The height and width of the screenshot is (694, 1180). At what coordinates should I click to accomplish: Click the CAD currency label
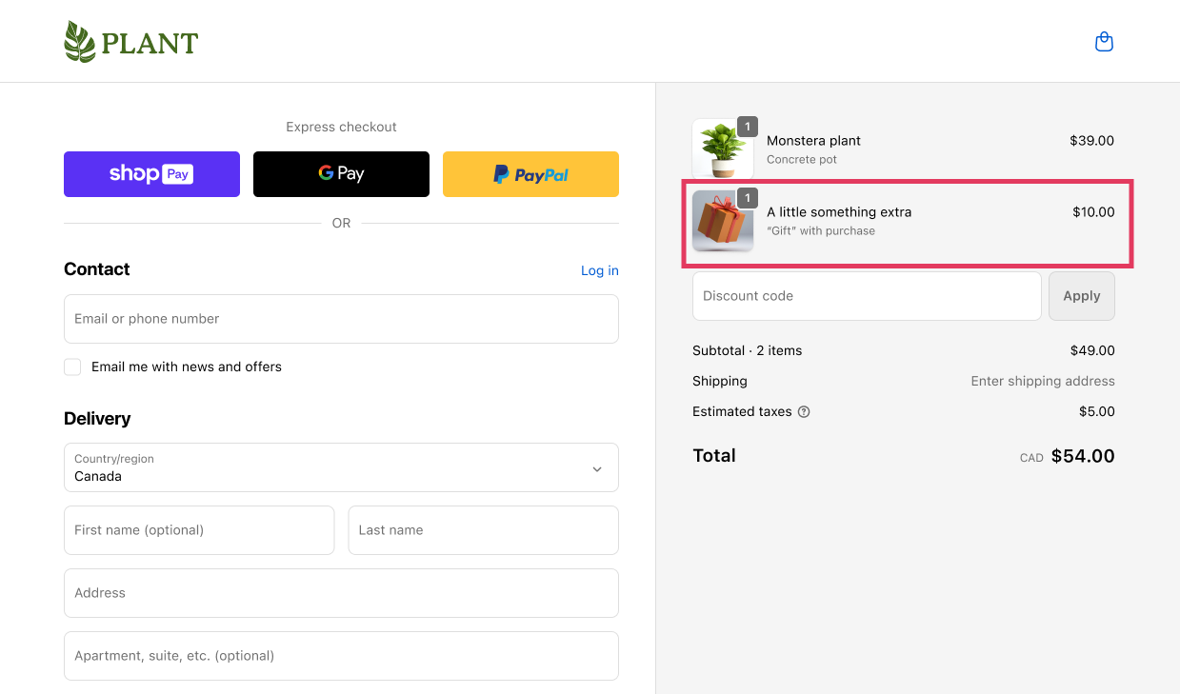[1031, 458]
